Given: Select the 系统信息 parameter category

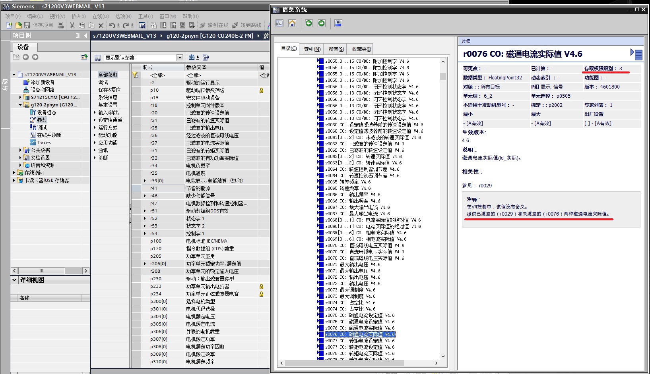Looking at the screenshot, I should (x=108, y=97).
